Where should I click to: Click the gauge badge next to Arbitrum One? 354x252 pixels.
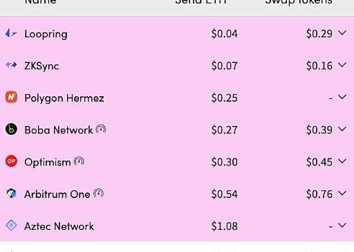[x=98, y=193]
